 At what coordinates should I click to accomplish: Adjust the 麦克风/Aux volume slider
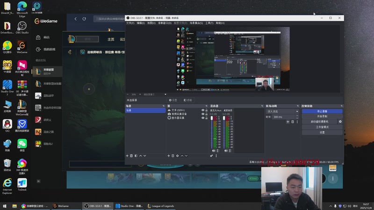212,132
